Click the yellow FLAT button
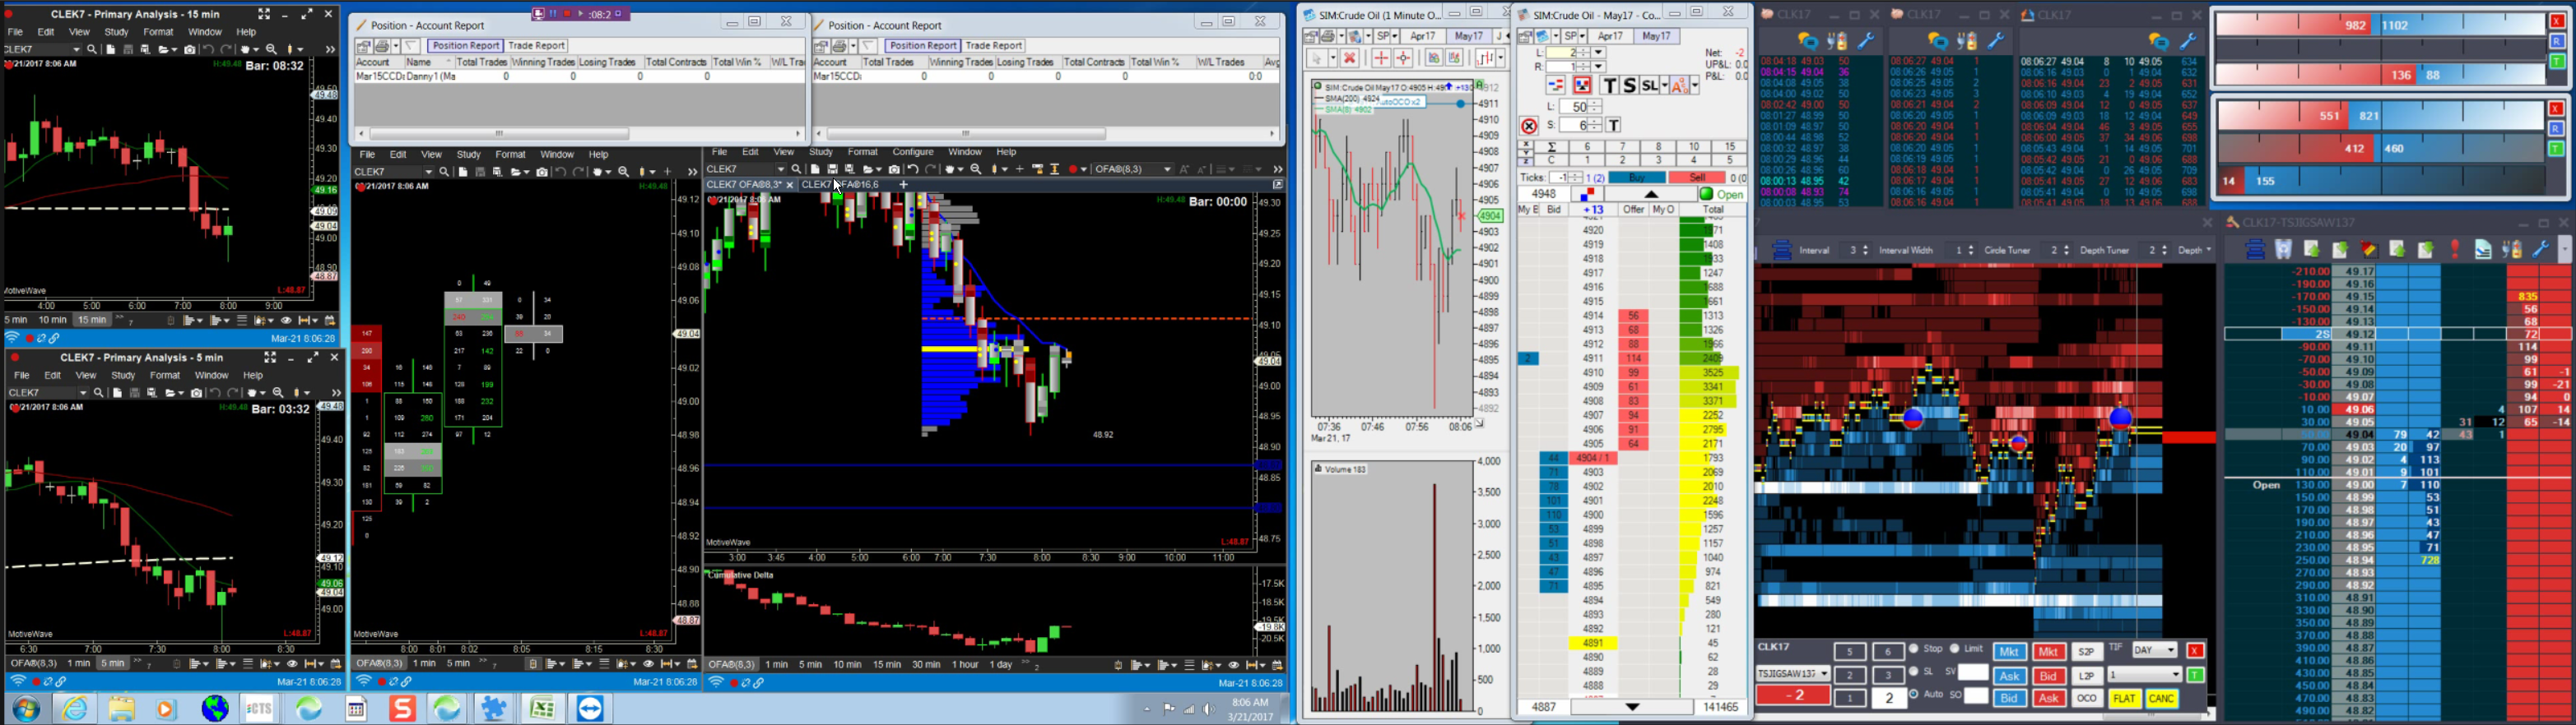Screen dimensions: 2576x725 click(x=2124, y=698)
